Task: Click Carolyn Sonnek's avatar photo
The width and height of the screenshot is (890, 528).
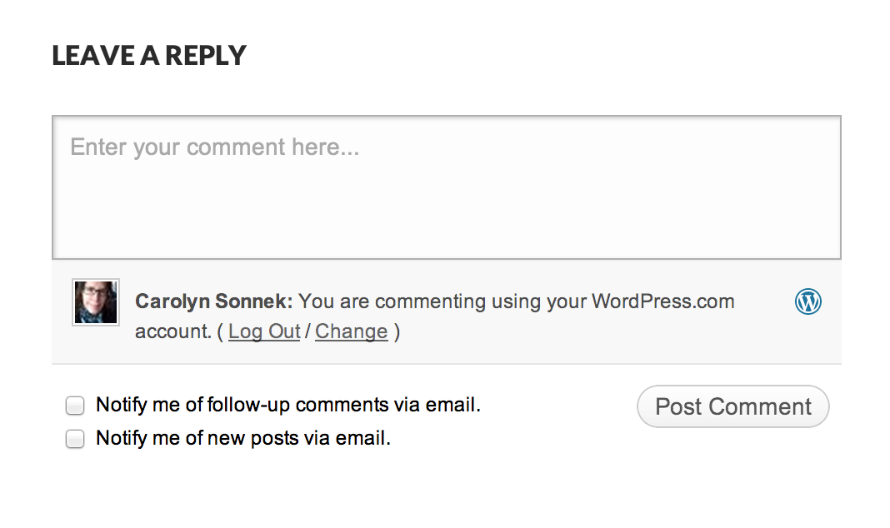Action: [96, 301]
